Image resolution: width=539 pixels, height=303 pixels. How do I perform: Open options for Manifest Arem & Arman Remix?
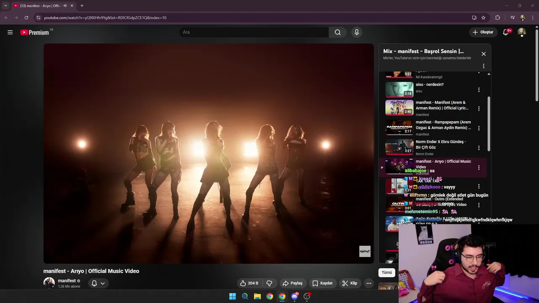click(479, 108)
